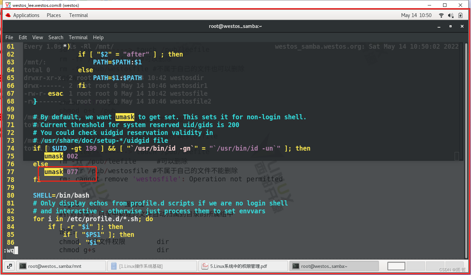Viewport: 471px width, 275px height.
Task: Open the Search menu in the terminal window
Action: pyautogui.click(x=56, y=37)
